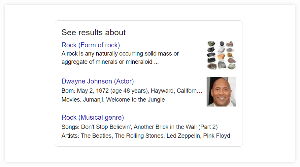
Task: Click the rock samples thumbnail image
Action: point(221,55)
